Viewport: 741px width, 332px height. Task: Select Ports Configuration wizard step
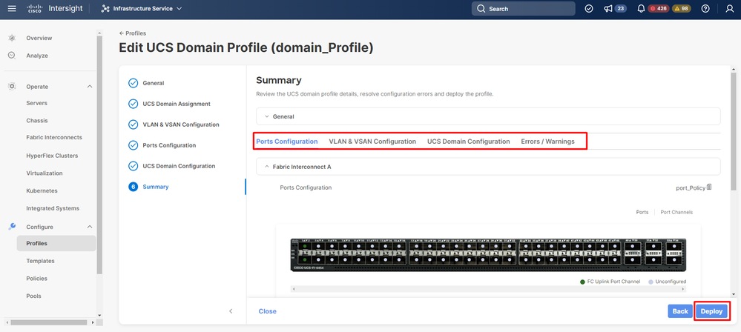[169, 145]
